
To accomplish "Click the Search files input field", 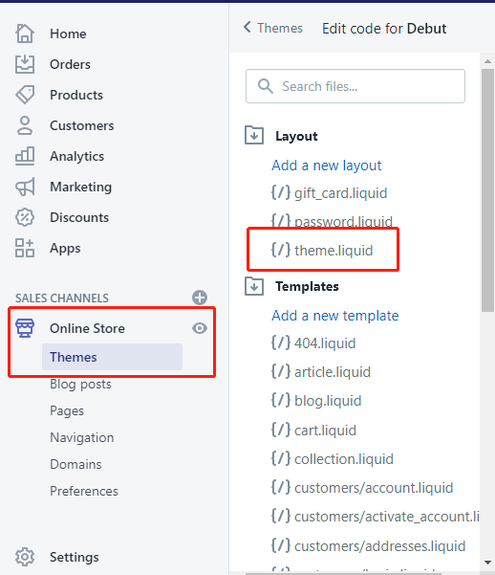I will click(x=355, y=86).
